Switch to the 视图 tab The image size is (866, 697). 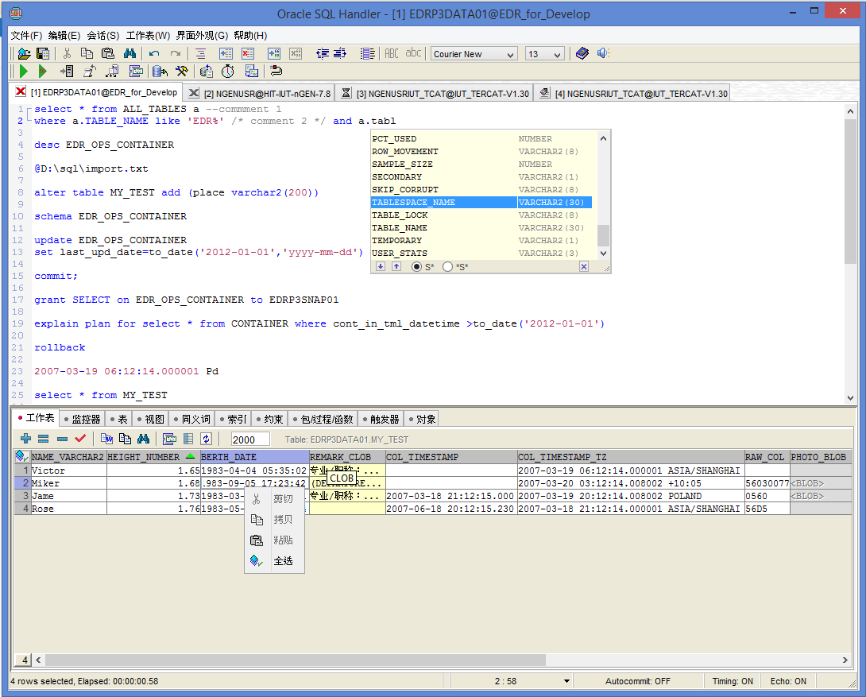(150, 419)
